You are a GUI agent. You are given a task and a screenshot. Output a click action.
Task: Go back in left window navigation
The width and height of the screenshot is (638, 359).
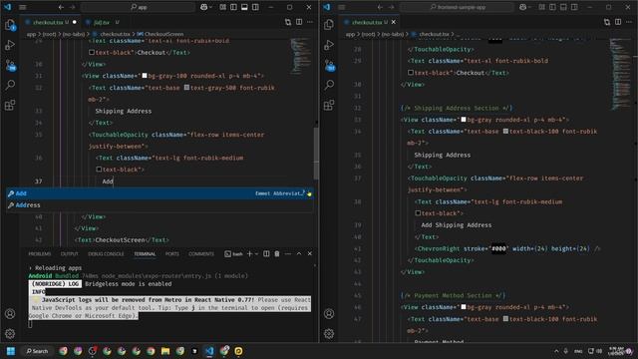point(61,7)
